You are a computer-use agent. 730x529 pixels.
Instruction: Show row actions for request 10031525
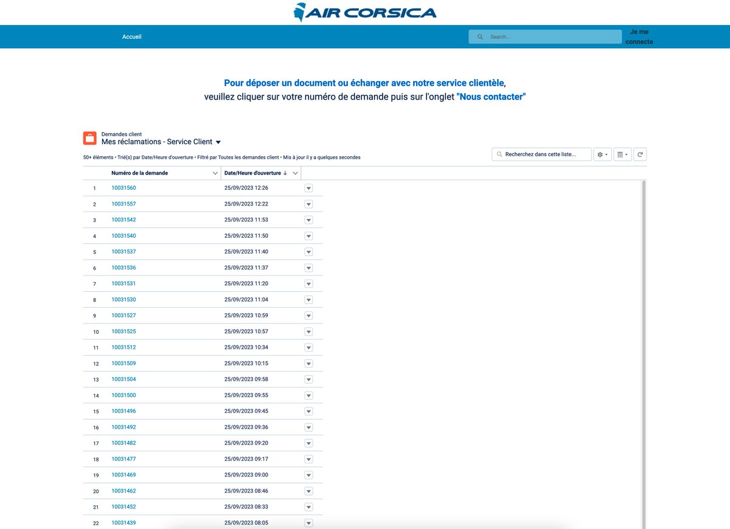click(x=308, y=332)
